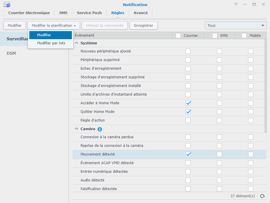Refresh the list with the reload icon
The image size is (270, 203).
[x=262, y=196]
